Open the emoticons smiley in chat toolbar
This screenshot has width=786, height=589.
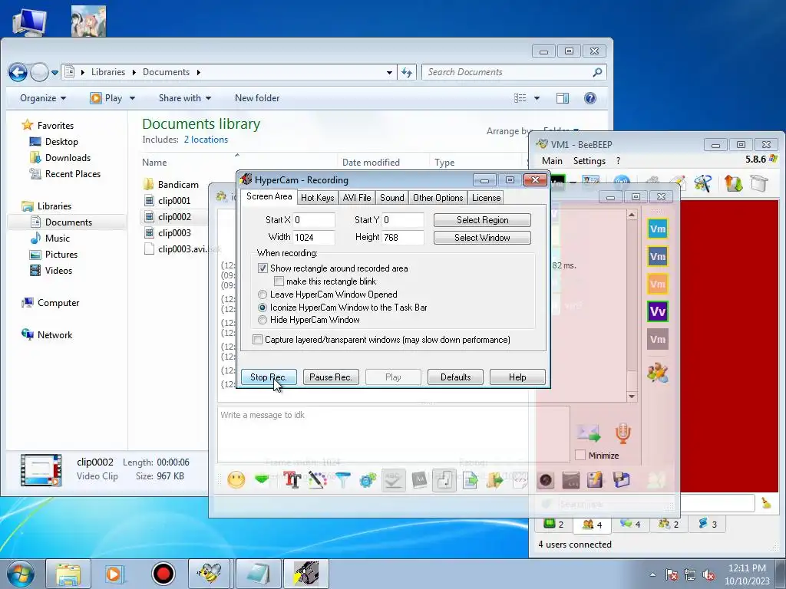(236, 480)
